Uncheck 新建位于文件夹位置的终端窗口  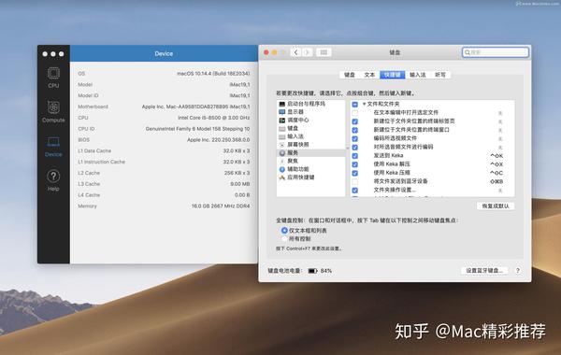click(355, 130)
